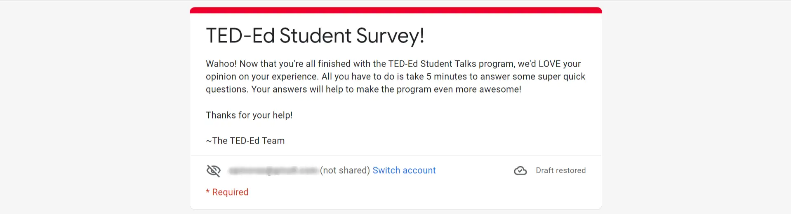Screen dimensions: 791x214
Task: Click the Thanks for your help! line
Action: (249, 115)
